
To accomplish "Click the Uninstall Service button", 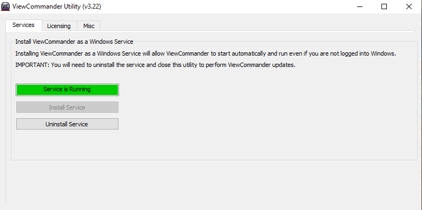I will [x=67, y=124].
